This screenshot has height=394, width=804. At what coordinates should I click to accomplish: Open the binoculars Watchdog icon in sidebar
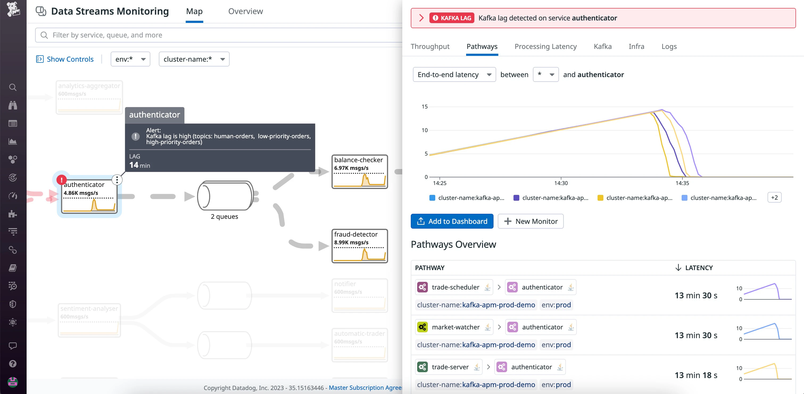point(13,106)
